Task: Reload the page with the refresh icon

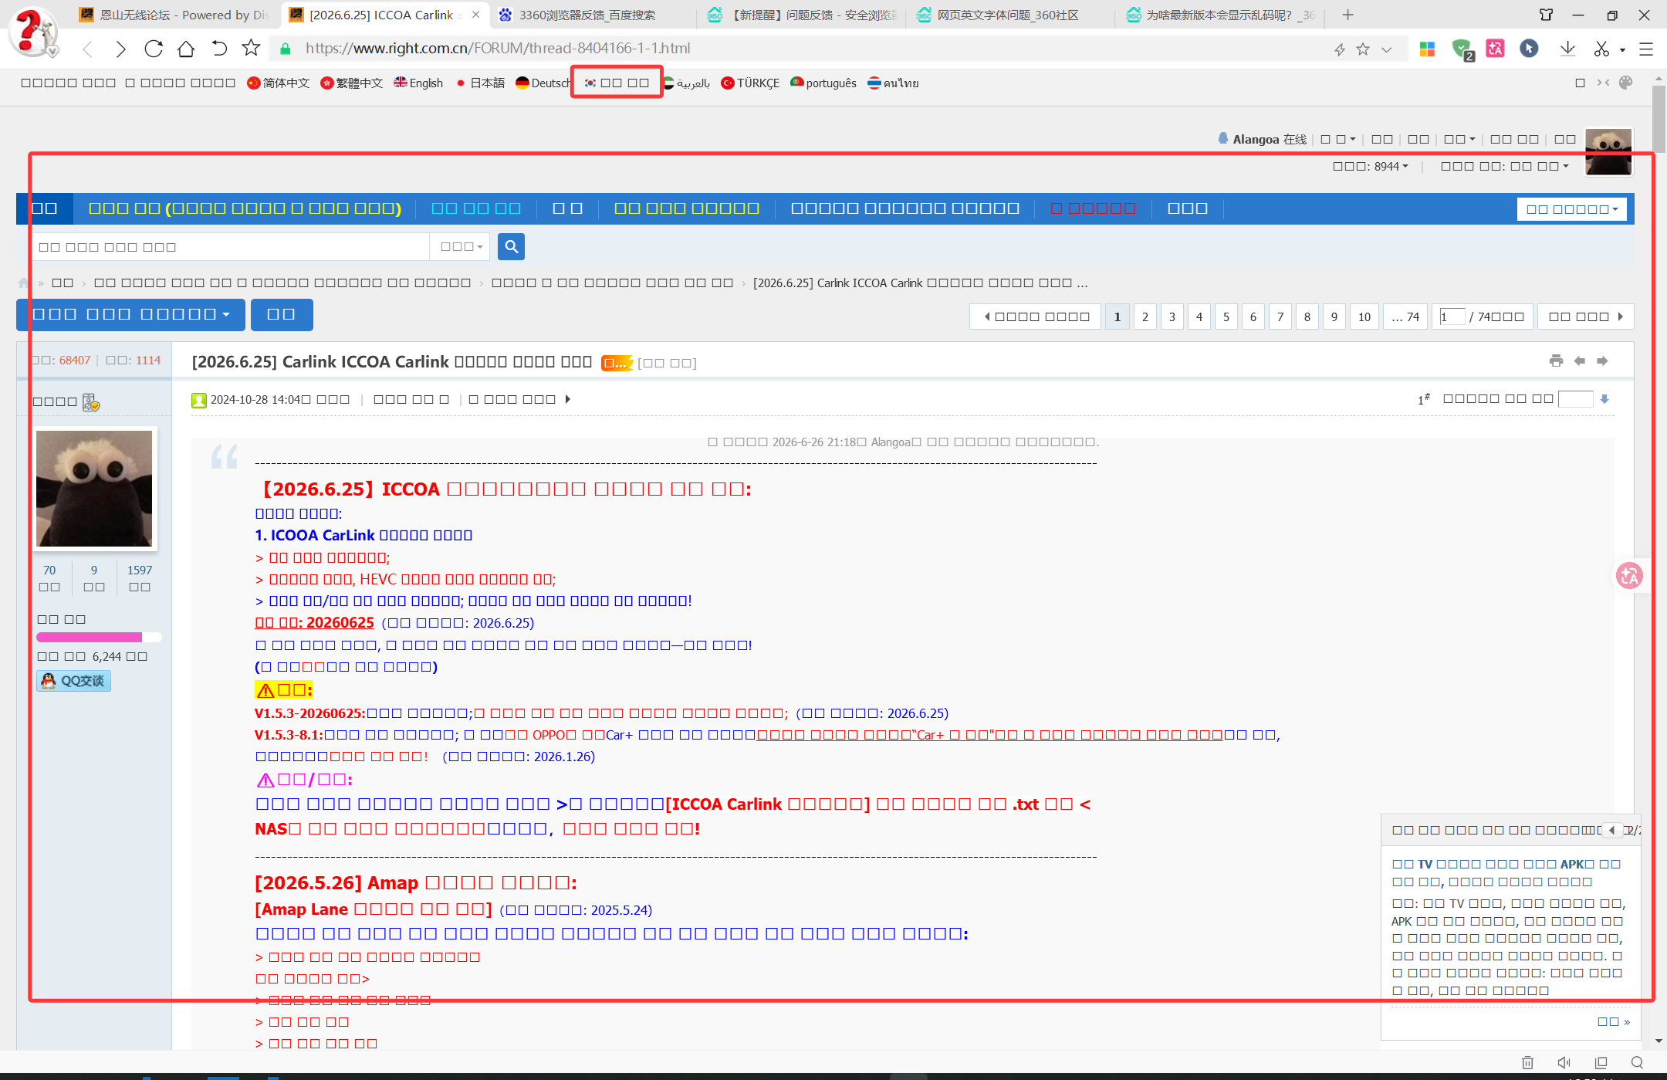Action: point(154,49)
